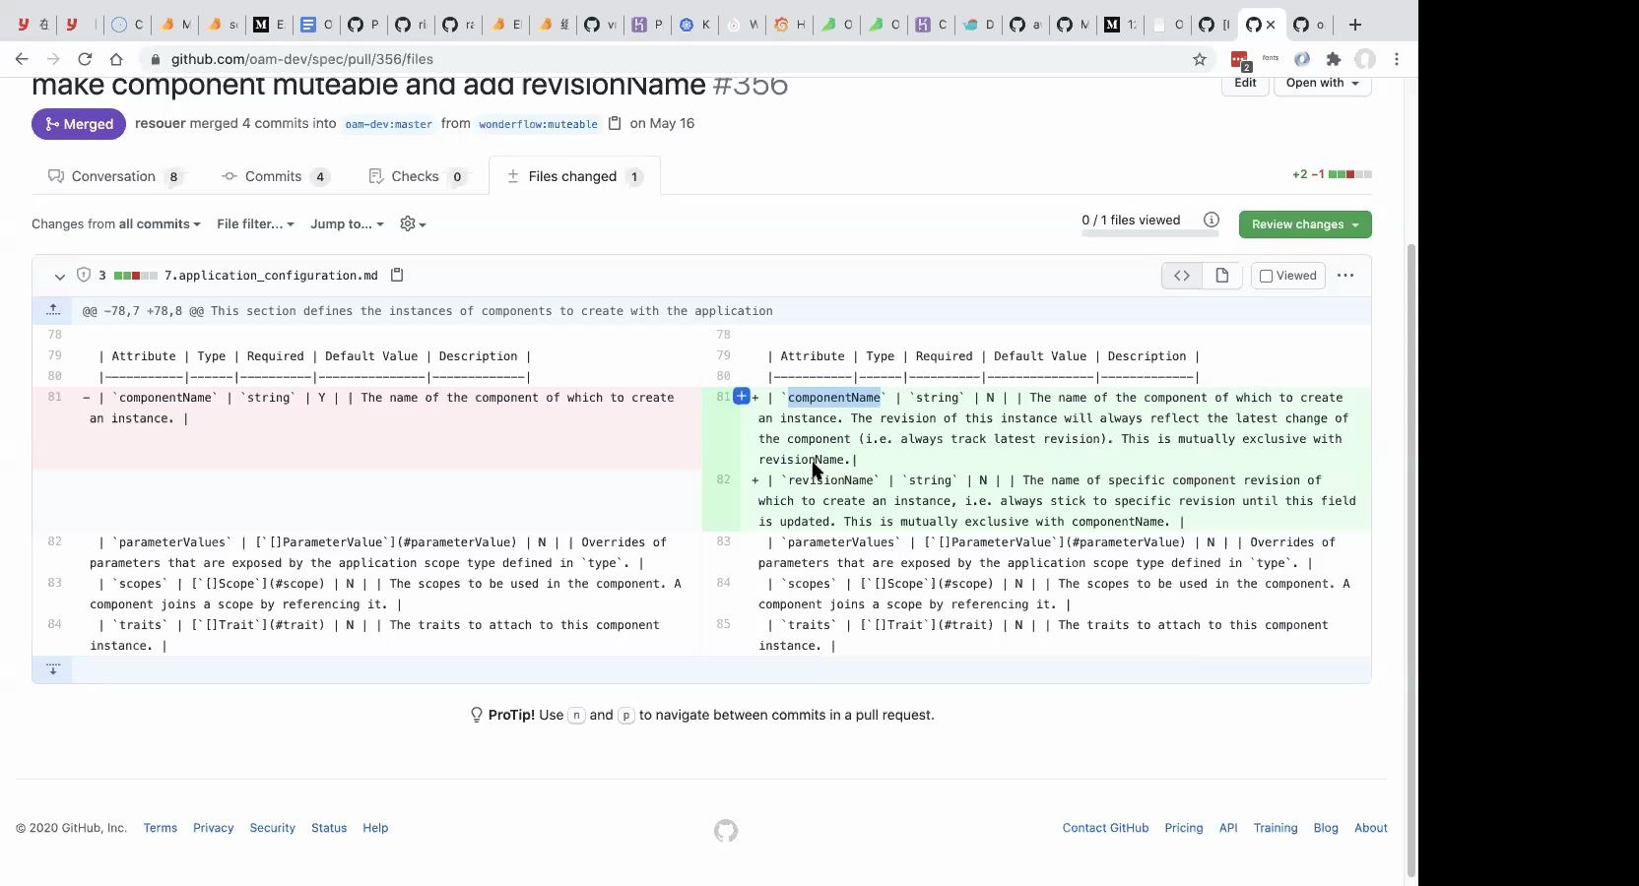Open the About footer link

pyautogui.click(x=1371, y=828)
